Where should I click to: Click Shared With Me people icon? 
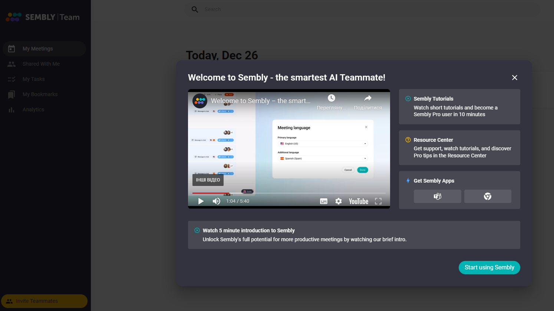(x=11, y=64)
